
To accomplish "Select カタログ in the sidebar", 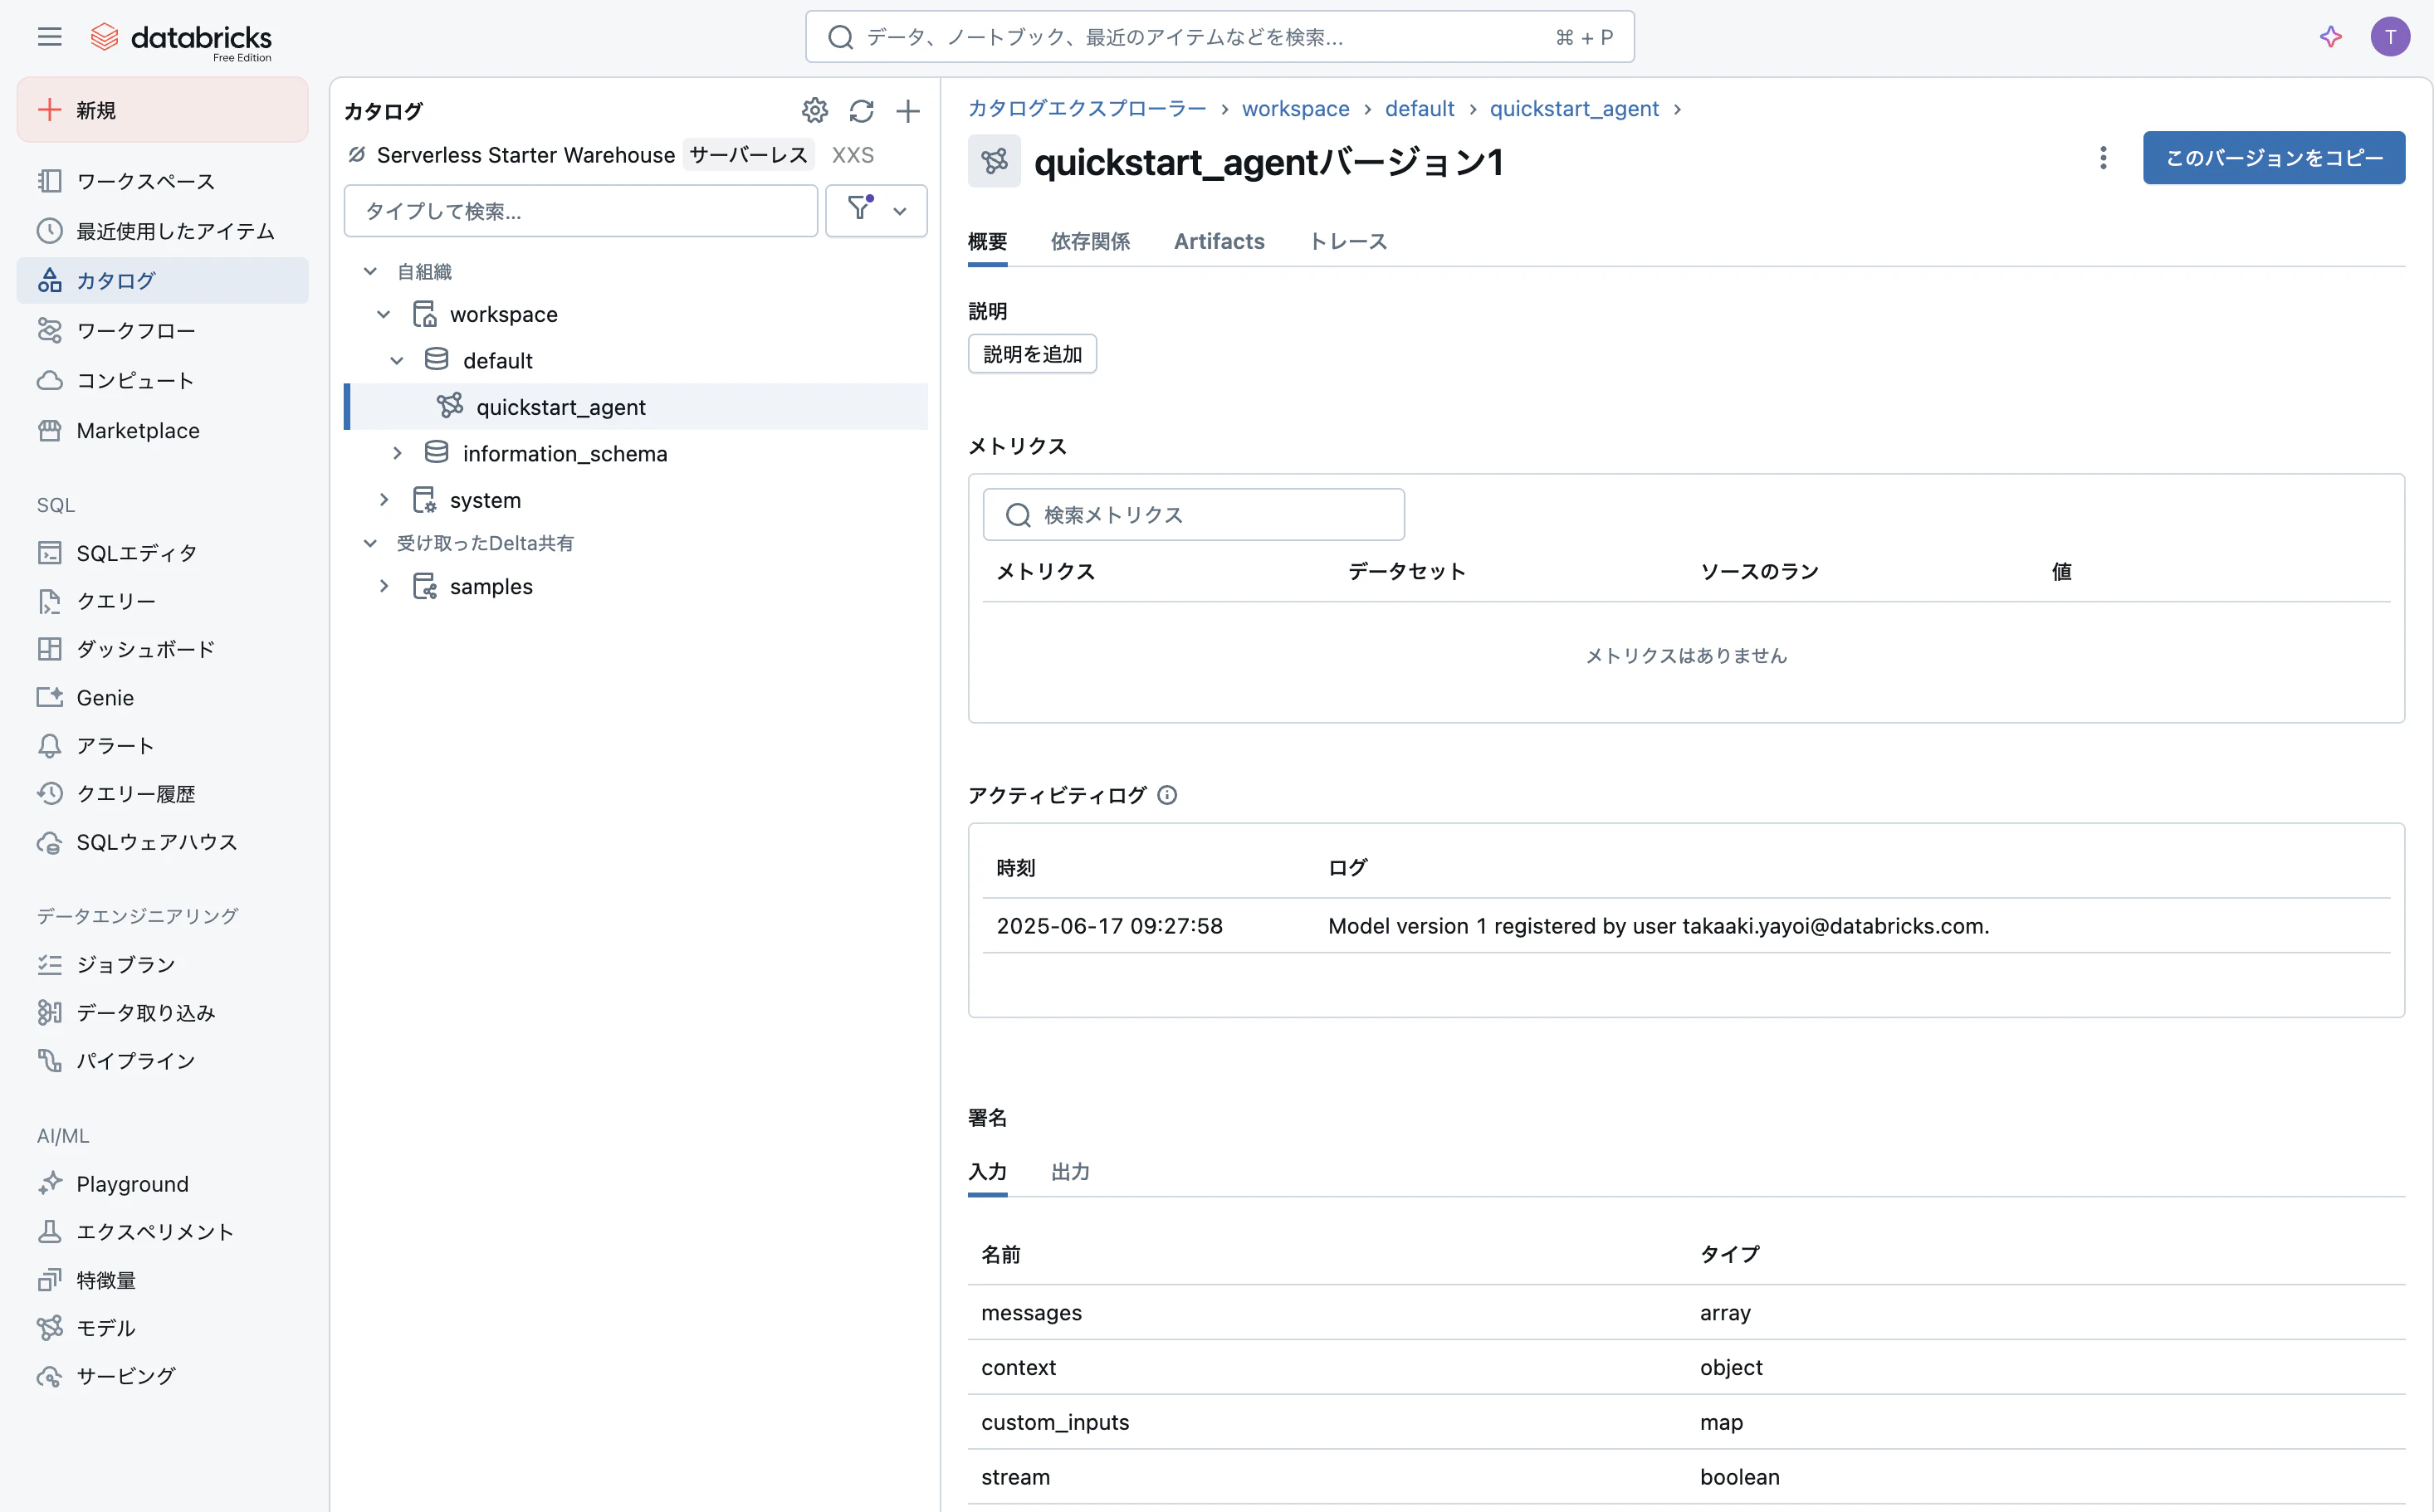I will coord(162,281).
